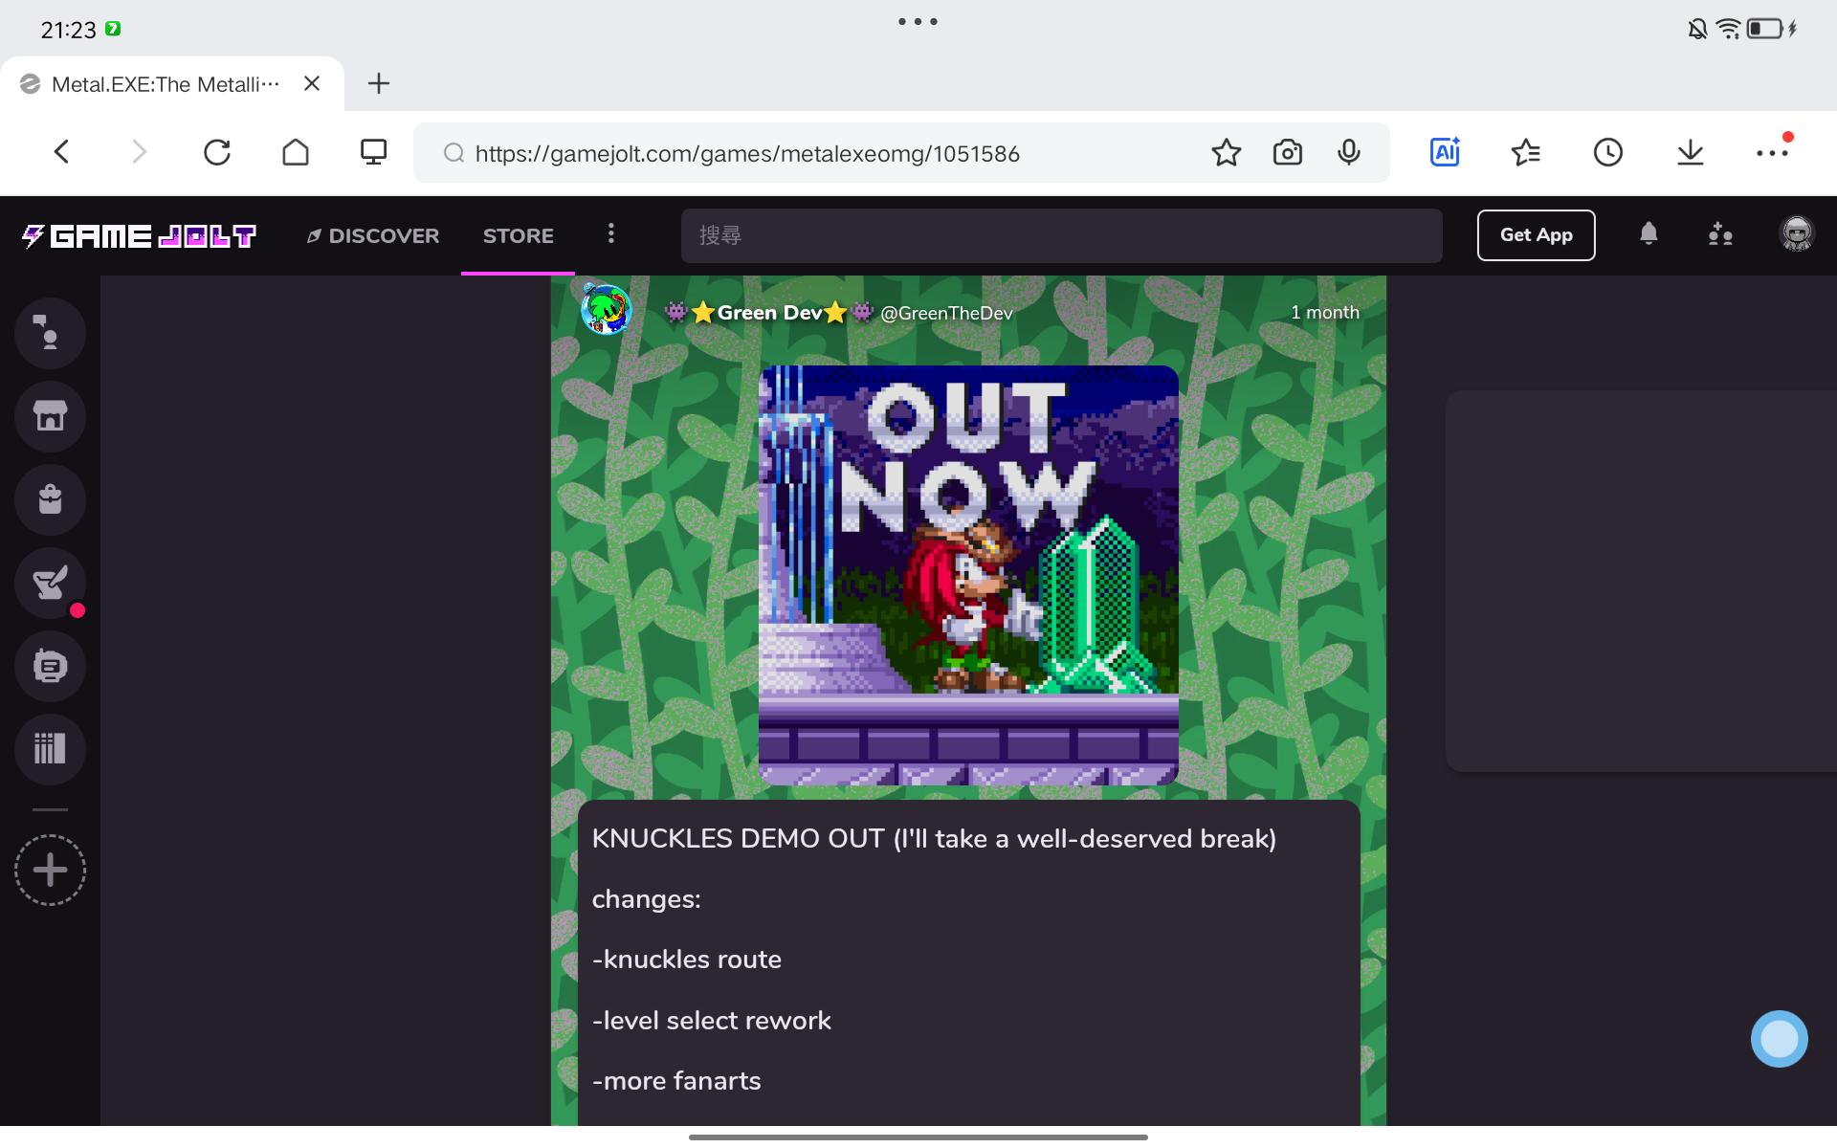Open the downloads icon

pyautogui.click(x=1691, y=152)
